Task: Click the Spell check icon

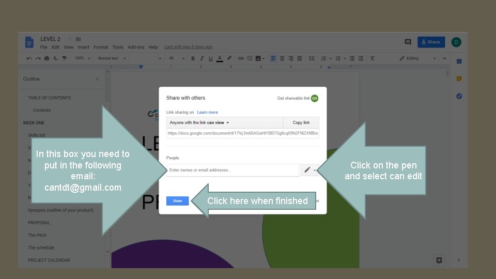Action: click(x=56, y=58)
